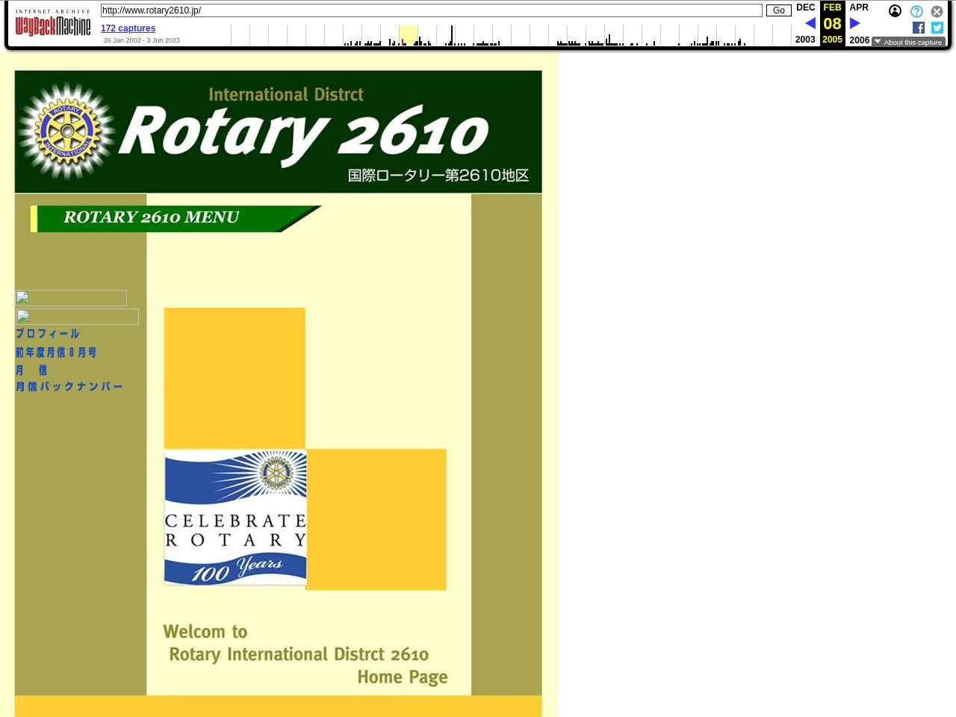Expand About this capture
This screenshot has height=717, width=956.
click(908, 43)
